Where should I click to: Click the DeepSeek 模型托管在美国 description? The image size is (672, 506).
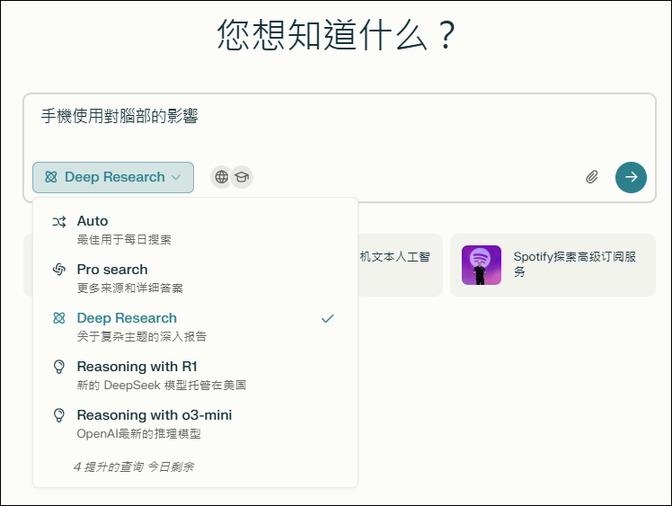(162, 385)
